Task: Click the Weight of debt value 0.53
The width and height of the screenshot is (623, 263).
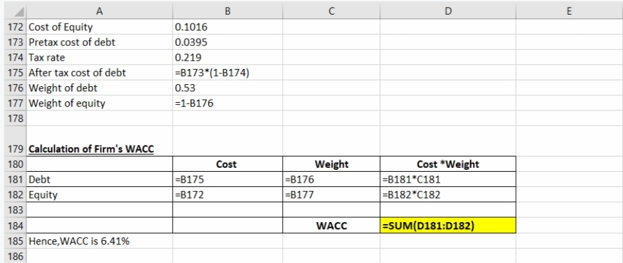Action: tap(227, 87)
